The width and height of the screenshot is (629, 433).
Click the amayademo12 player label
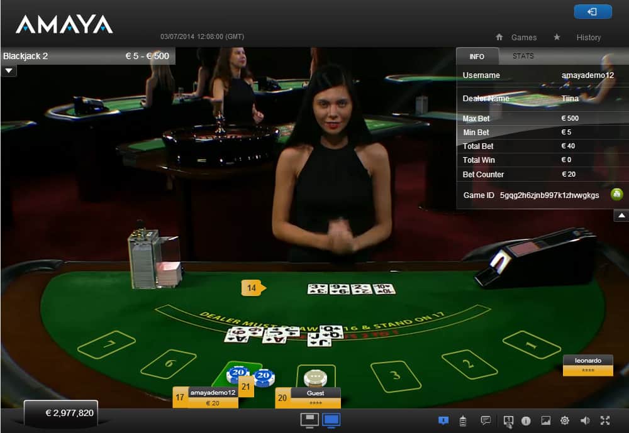(x=213, y=393)
